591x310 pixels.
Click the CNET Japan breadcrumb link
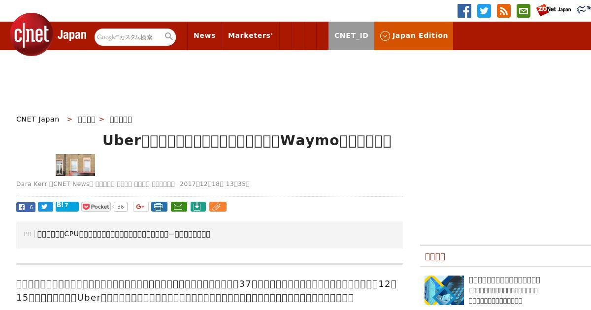38,119
